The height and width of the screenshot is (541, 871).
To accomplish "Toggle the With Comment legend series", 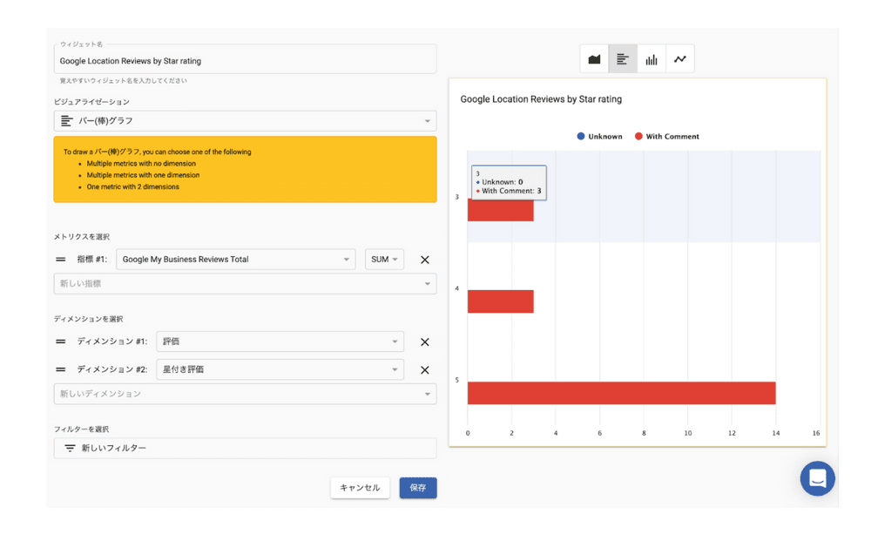I will pyautogui.click(x=667, y=137).
